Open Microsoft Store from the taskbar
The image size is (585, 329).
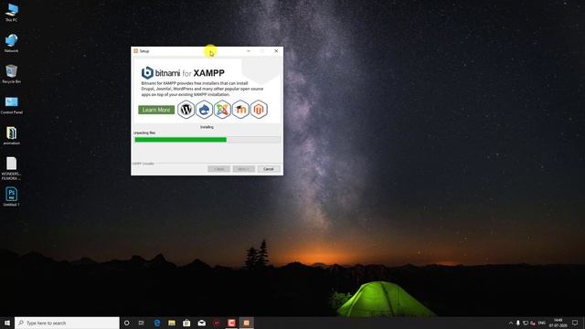186,323
